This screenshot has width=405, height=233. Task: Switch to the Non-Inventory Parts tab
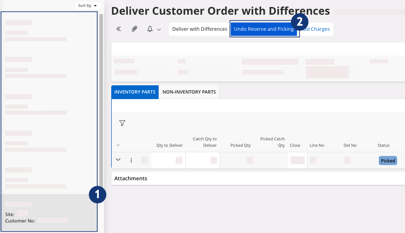pos(189,92)
